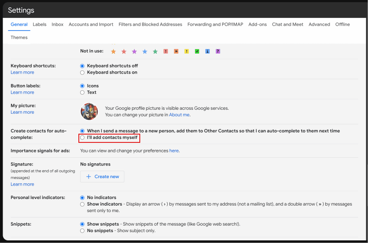This screenshot has width=368, height=243.
Task: Open the Offline tab
Action: point(343,24)
